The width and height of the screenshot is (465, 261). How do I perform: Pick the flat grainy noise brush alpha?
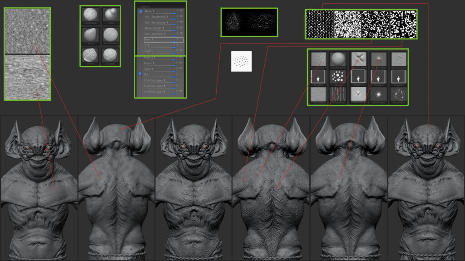coord(318,94)
